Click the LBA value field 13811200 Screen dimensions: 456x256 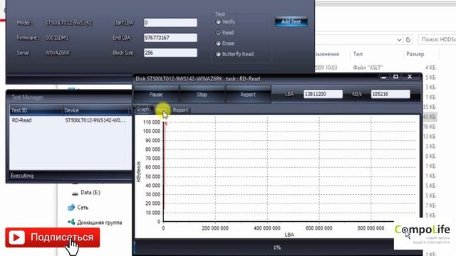[x=323, y=94]
